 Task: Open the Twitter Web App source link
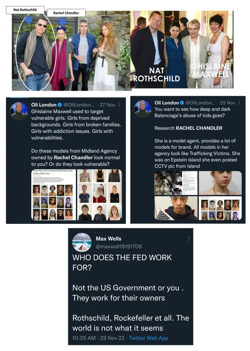click(148, 338)
